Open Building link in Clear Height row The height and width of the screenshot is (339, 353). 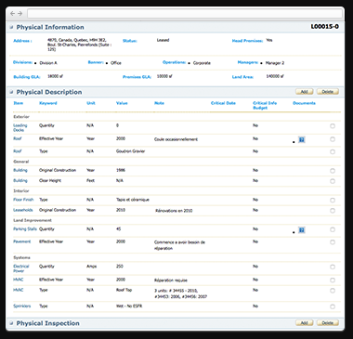click(x=20, y=180)
